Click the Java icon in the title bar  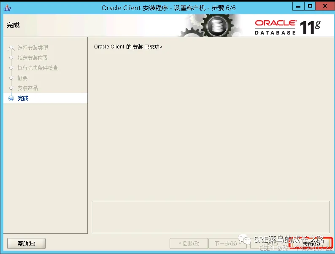pos(8,8)
